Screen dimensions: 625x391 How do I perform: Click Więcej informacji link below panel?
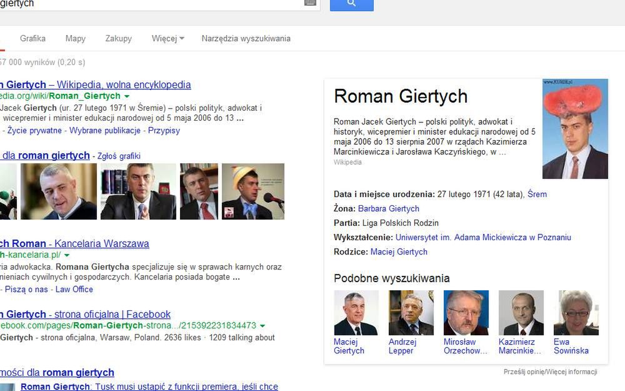571,372
